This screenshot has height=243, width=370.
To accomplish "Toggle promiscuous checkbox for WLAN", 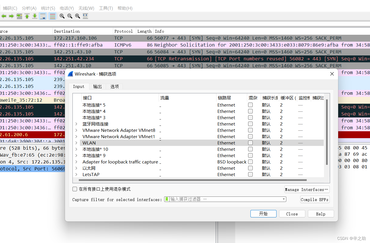I will pyautogui.click(x=250, y=143).
